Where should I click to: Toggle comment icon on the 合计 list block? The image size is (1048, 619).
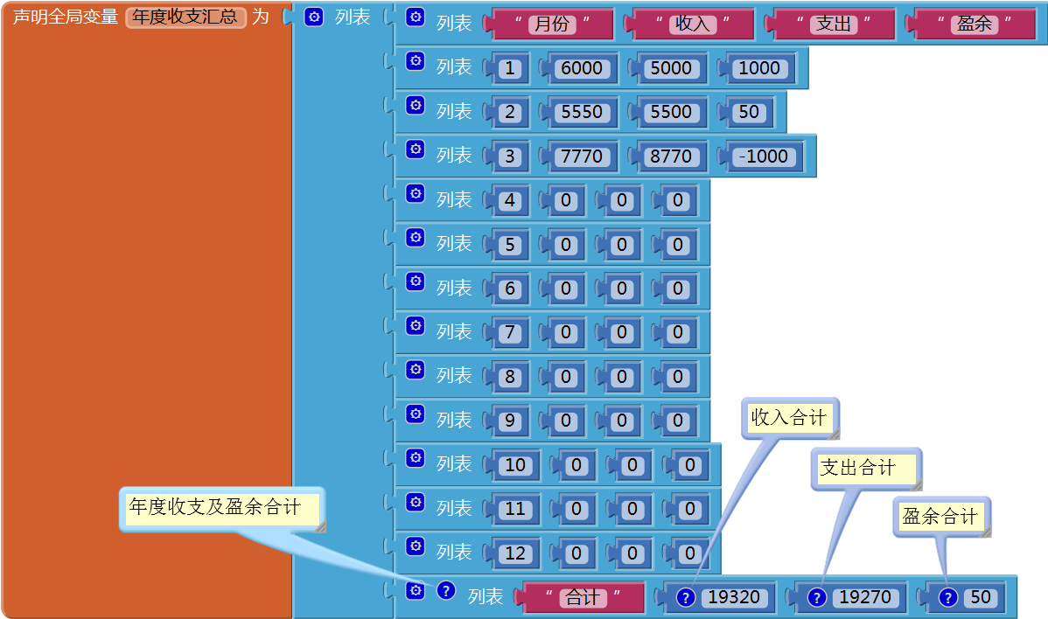[446, 590]
